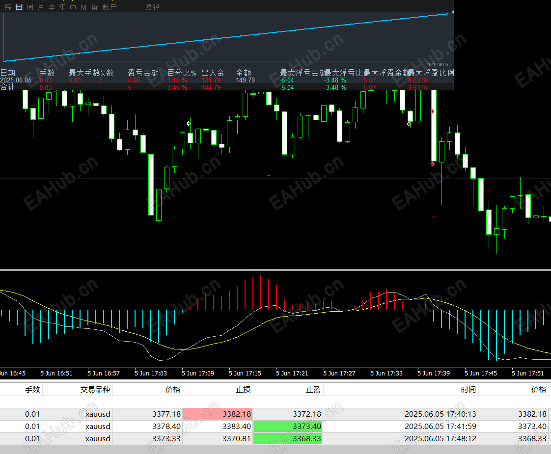The height and width of the screenshot is (454, 551).
Task: Select the M tab in statistics panel
Action: point(83,7)
